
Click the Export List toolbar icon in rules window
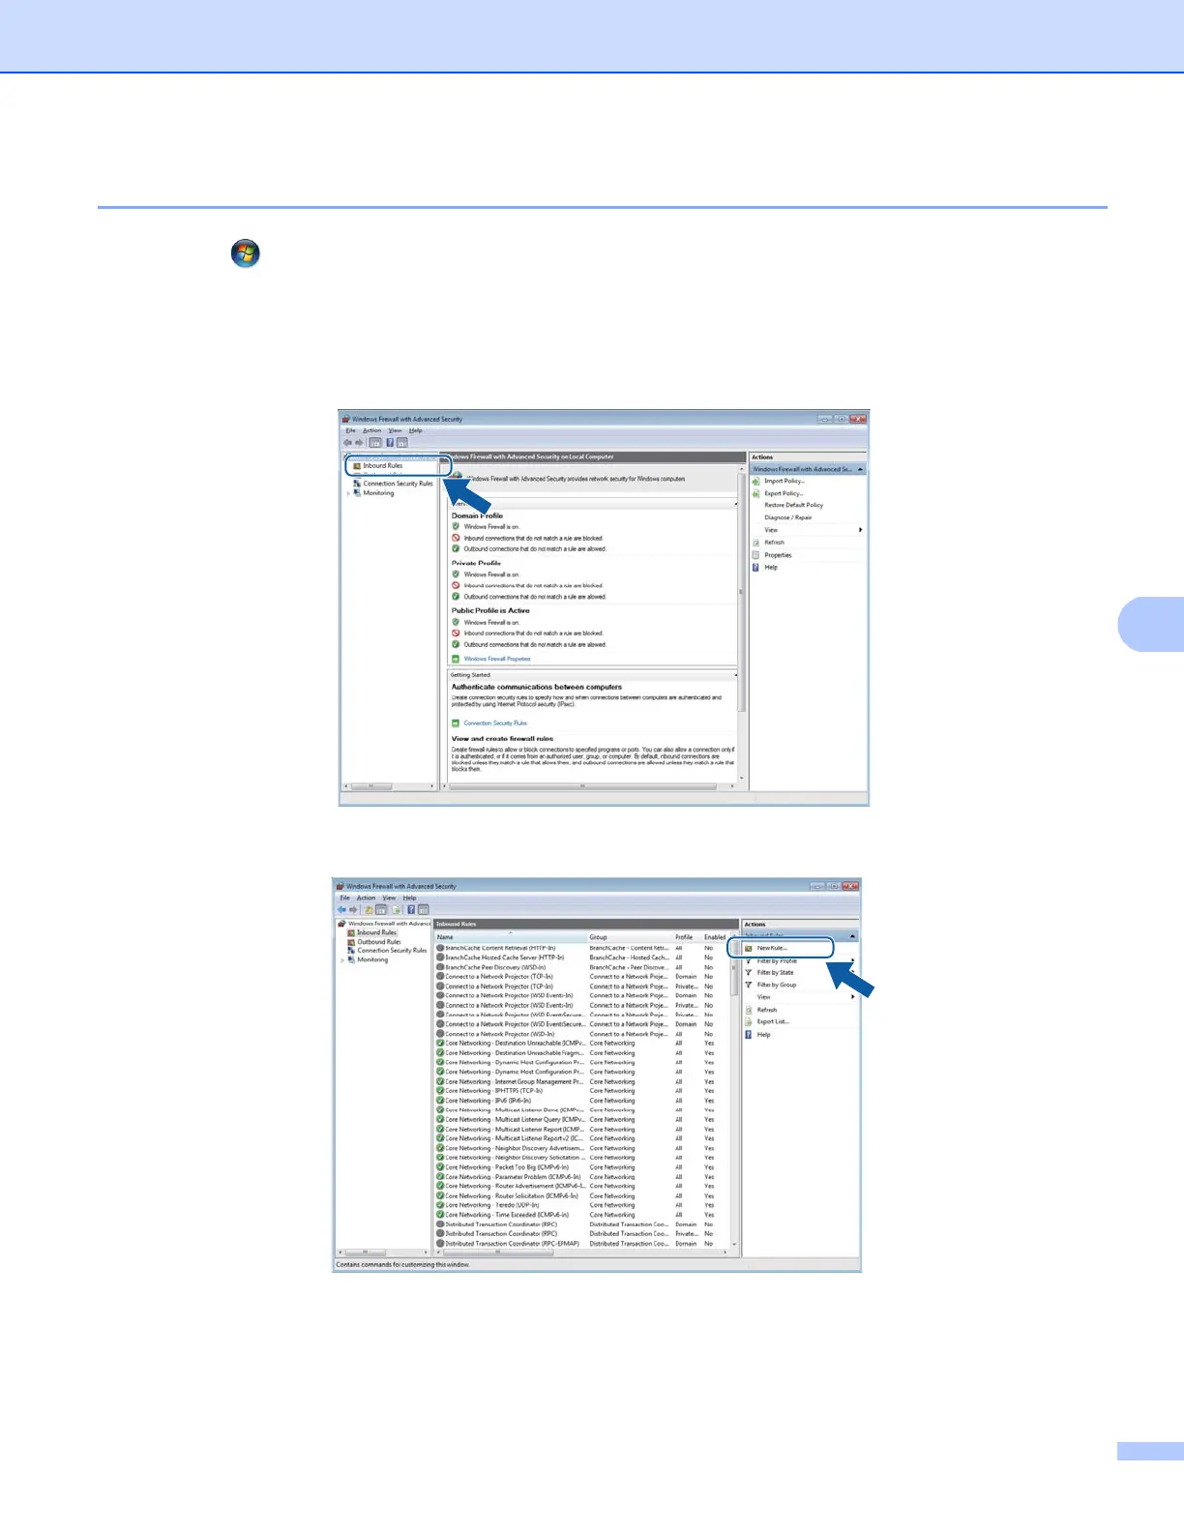397,909
